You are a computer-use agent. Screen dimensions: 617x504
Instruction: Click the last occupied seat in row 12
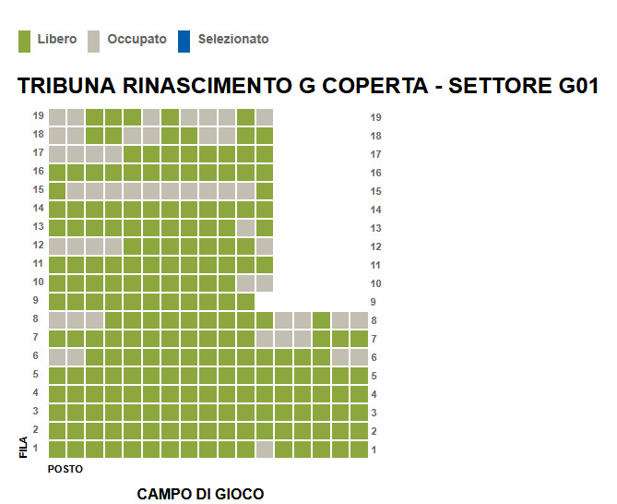265,246
